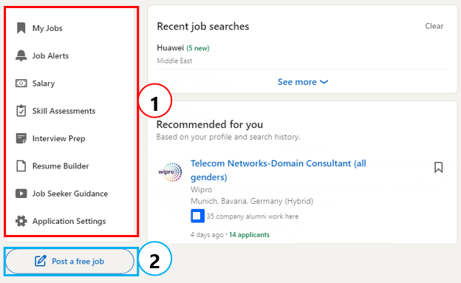Click the 14 applicants text

[x=249, y=235]
